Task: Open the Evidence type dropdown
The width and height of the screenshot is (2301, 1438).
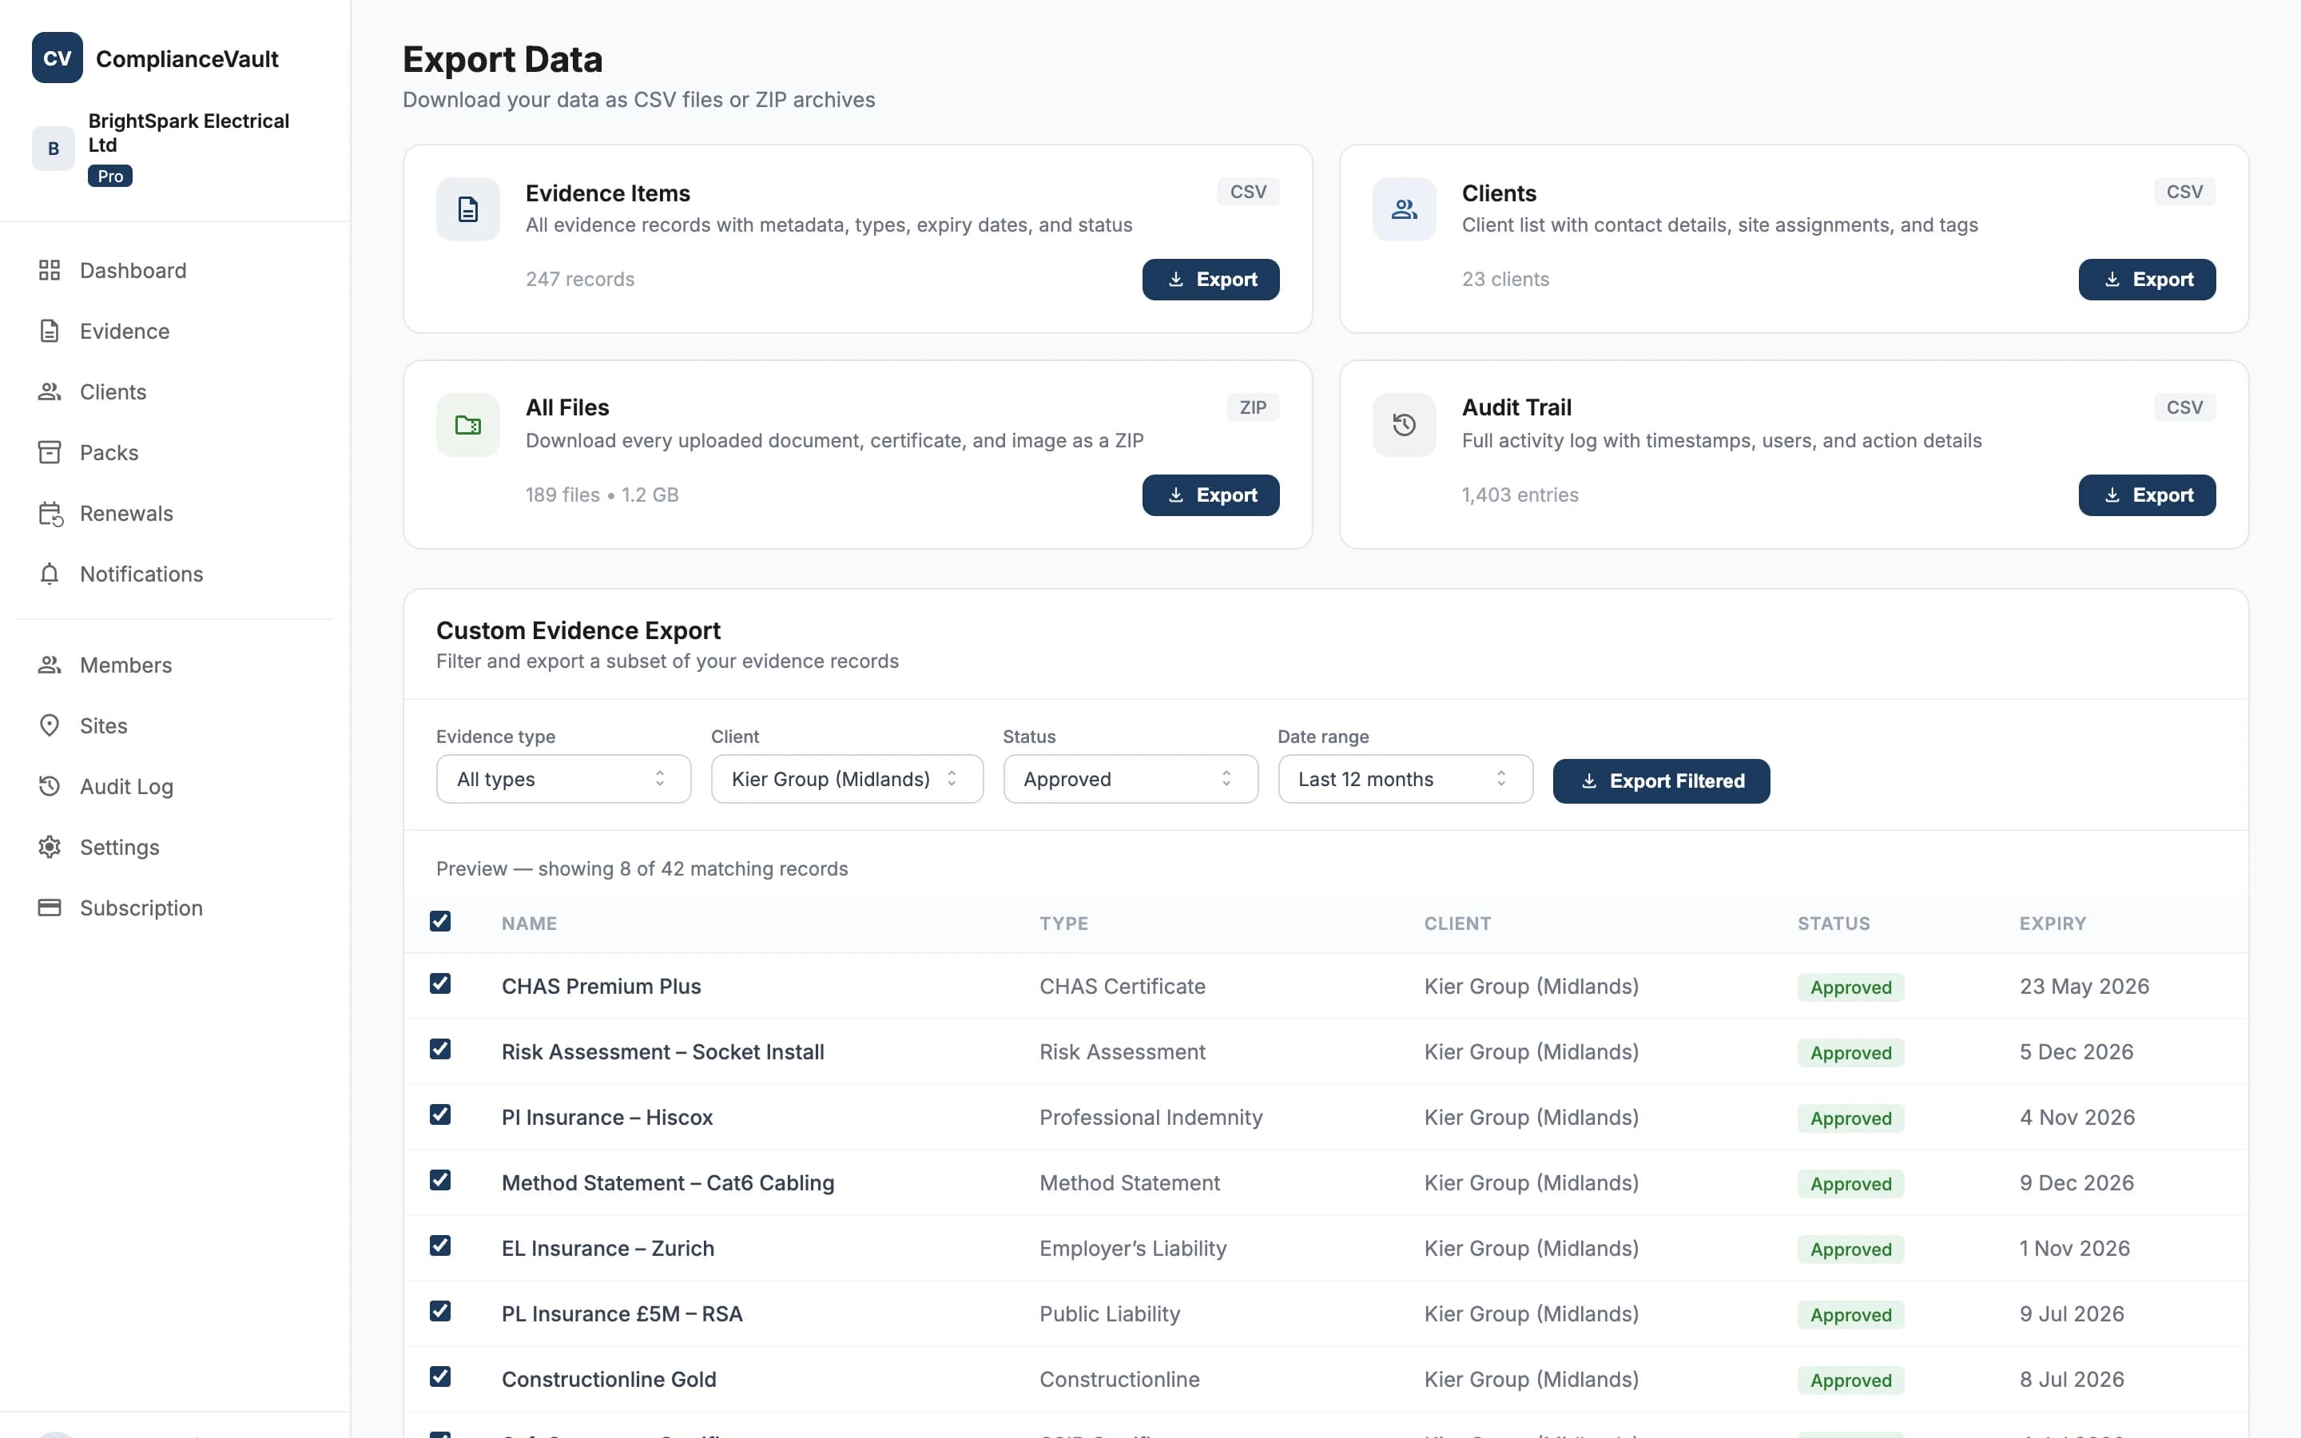Action: (563, 779)
